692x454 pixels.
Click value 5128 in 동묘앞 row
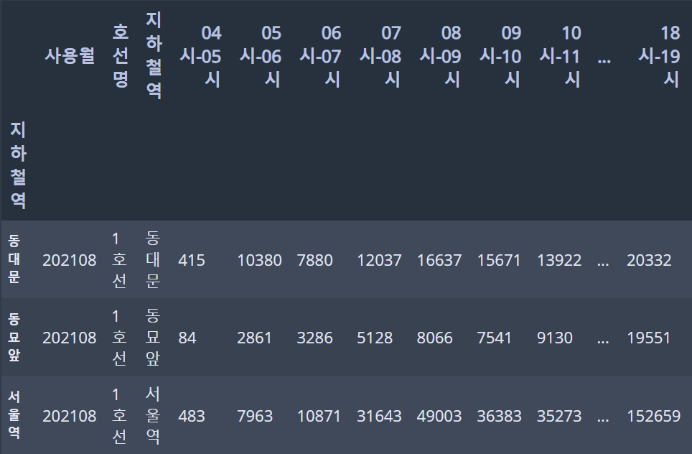375,338
